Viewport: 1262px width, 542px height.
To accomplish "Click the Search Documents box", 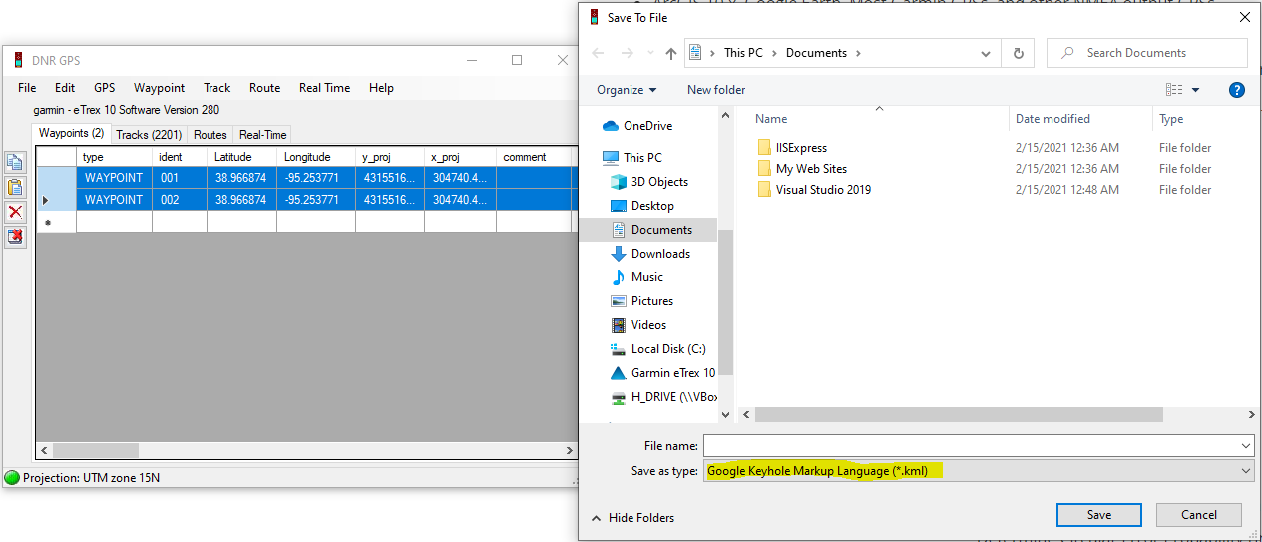I will [1147, 53].
